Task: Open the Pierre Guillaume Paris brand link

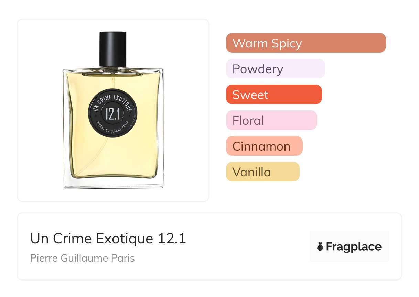Action: (x=83, y=258)
